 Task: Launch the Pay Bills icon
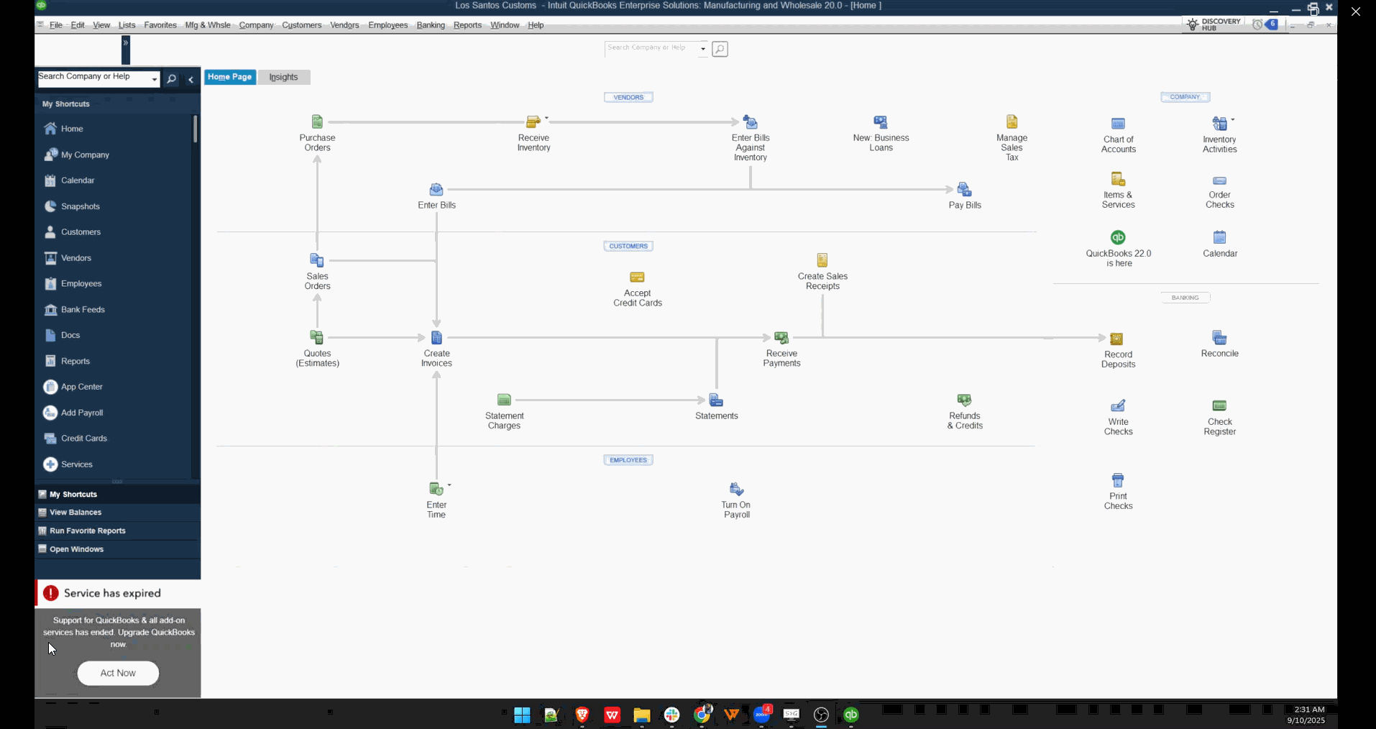click(x=964, y=190)
